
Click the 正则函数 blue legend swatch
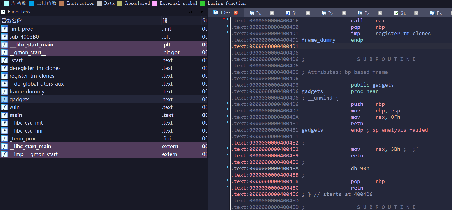32,3
